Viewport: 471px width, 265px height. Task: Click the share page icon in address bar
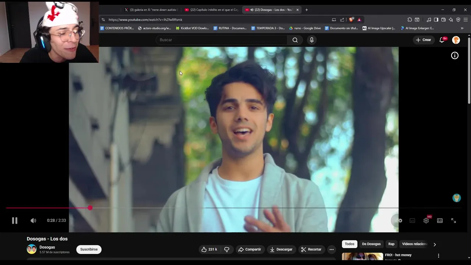pyautogui.click(x=342, y=20)
